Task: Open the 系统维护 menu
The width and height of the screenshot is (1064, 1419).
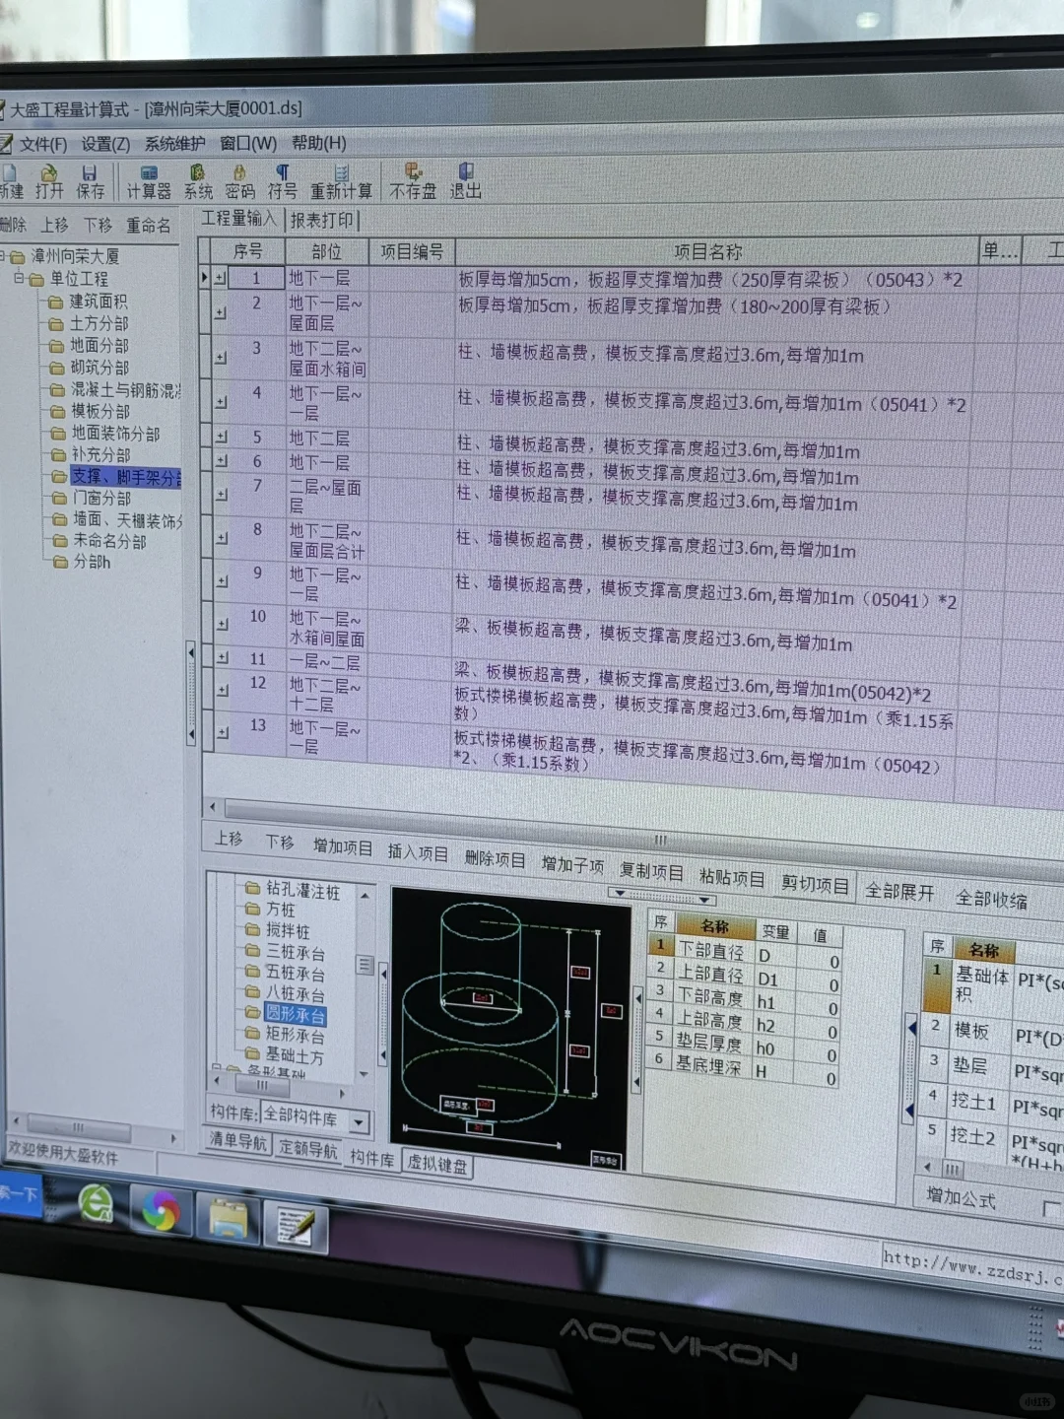Action: 174,144
